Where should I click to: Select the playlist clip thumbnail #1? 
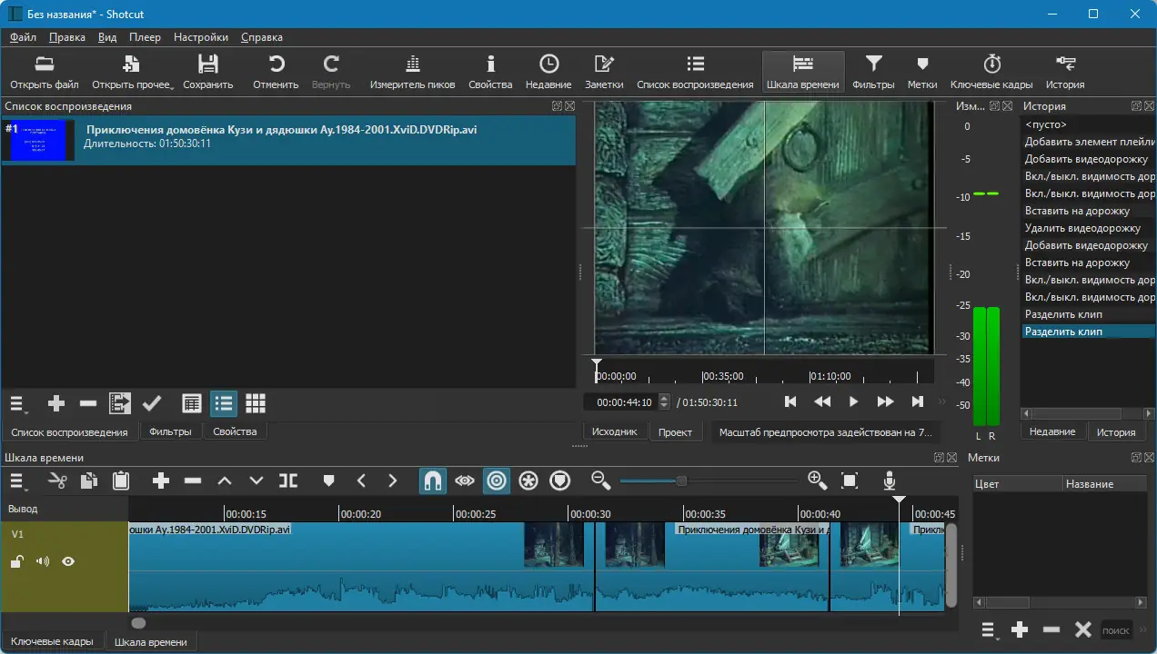click(37, 141)
